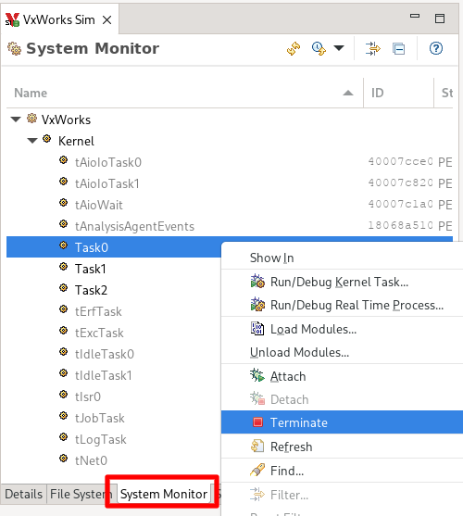Select the tErfTask task
463x516 pixels.
tap(98, 311)
